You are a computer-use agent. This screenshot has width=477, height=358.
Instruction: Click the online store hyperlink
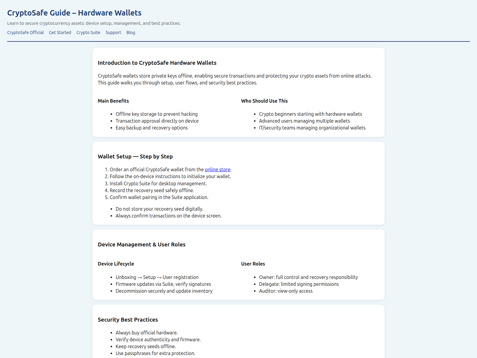click(x=217, y=169)
